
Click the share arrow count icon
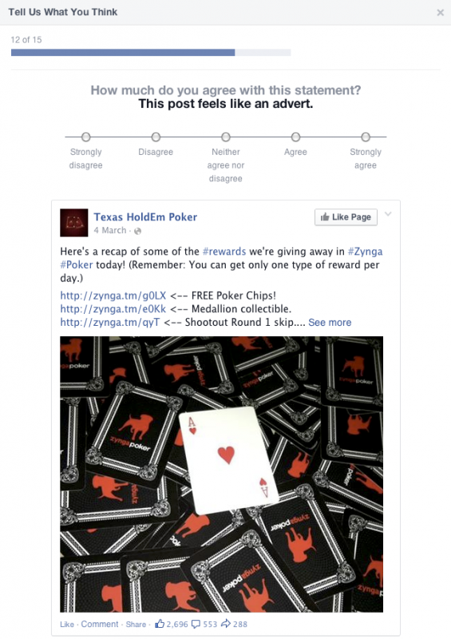click(x=226, y=624)
